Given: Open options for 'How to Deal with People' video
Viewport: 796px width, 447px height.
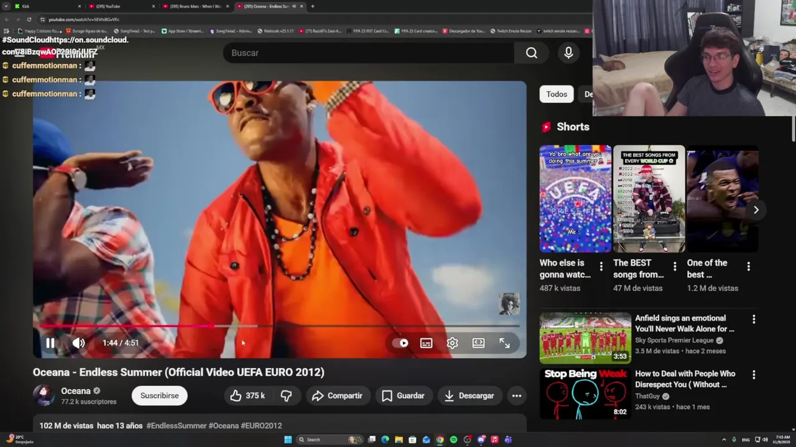Looking at the screenshot, I should 754,375.
